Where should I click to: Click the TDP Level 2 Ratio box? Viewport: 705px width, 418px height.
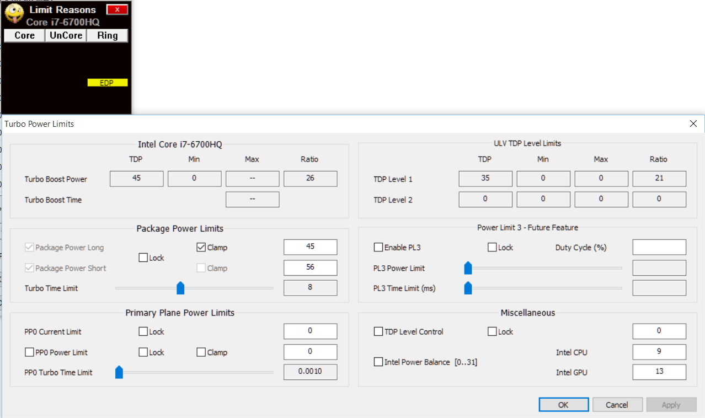point(659,199)
